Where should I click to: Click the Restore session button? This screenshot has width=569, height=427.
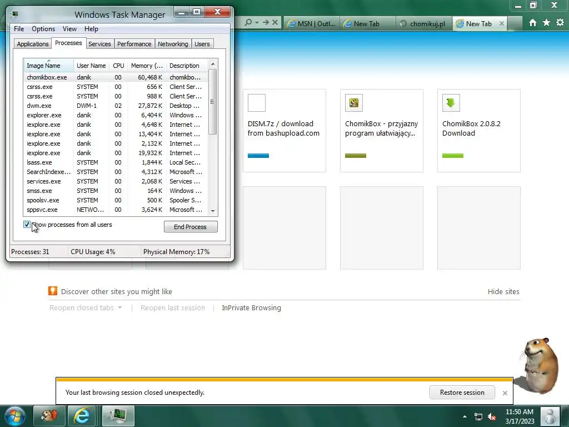click(462, 393)
